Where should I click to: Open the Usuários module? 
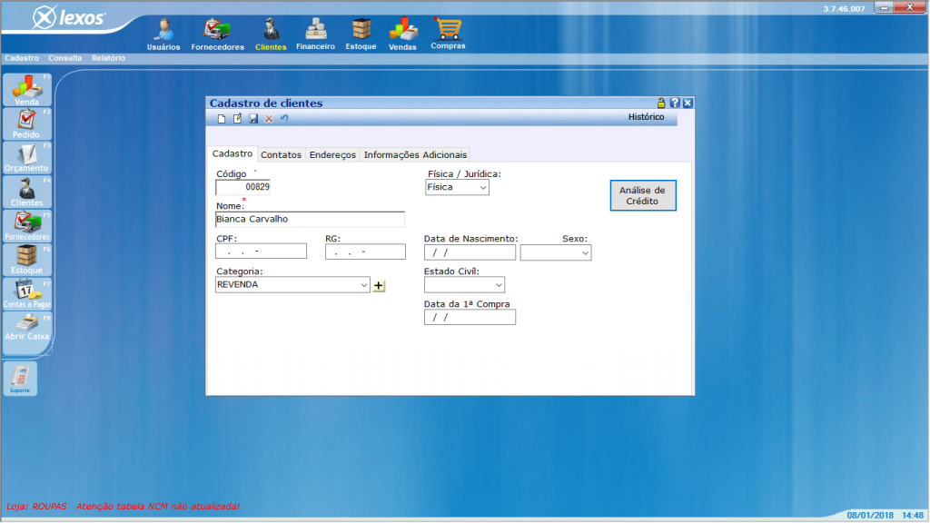163,35
